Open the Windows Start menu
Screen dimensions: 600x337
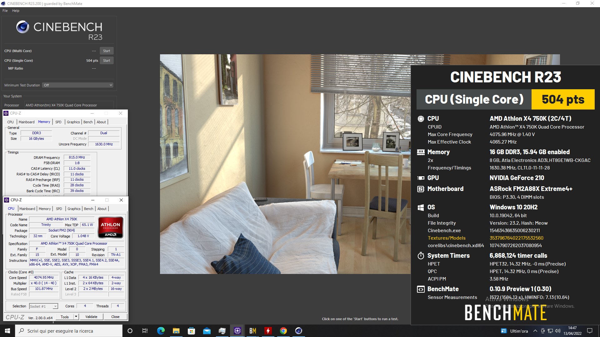pos(7,331)
